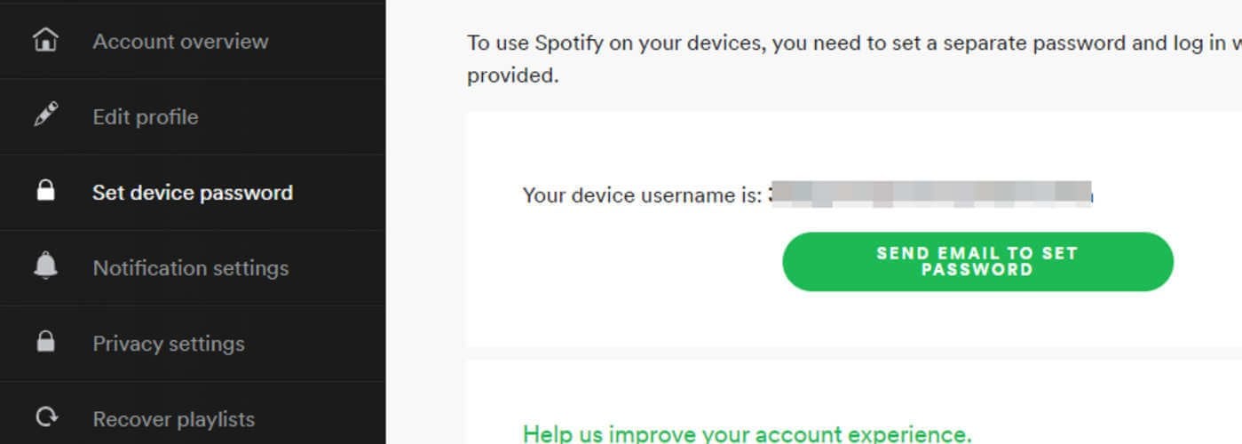This screenshot has height=444, width=1242.
Task: Click the 'Your device username is:' label
Action: [642, 195]
